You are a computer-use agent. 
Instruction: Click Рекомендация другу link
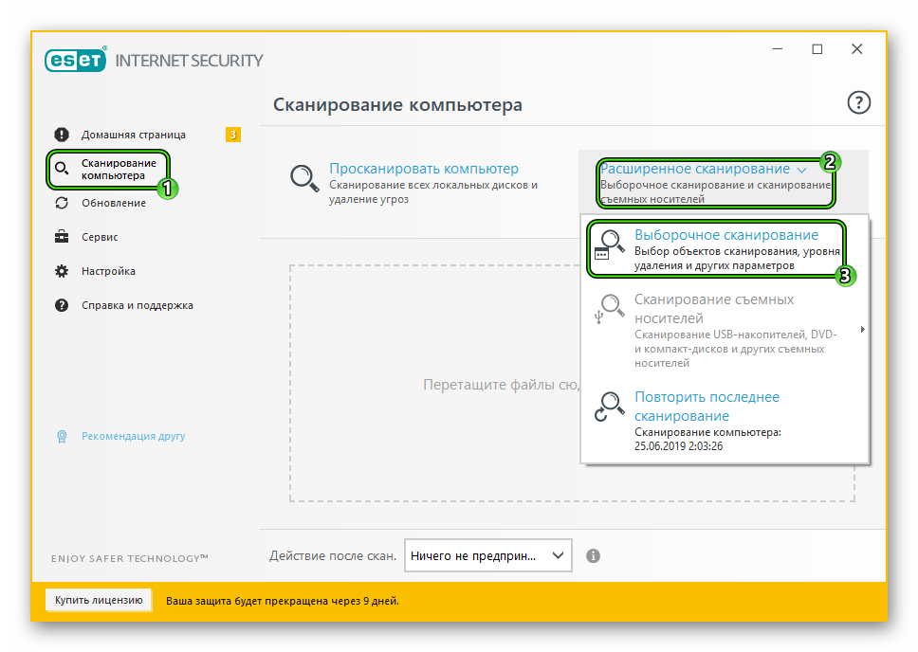click(134, 436)
